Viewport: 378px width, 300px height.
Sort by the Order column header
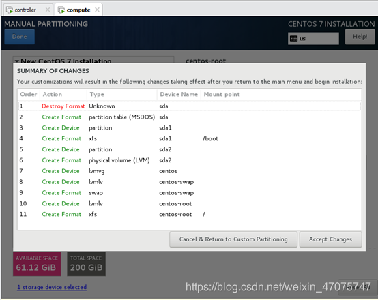tap(29, 95)
